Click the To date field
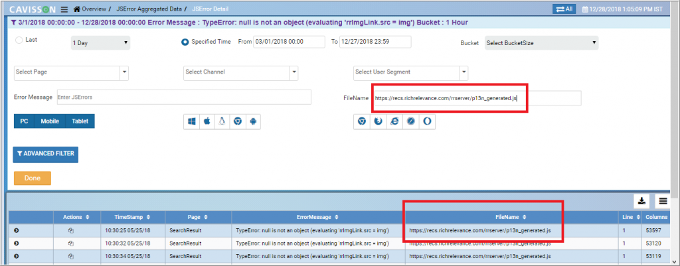This screenshot has height=266, width=680. tap(375, 42)
